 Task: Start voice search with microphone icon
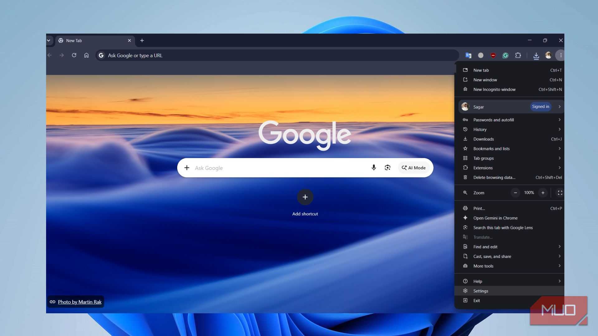click(374, 168)
